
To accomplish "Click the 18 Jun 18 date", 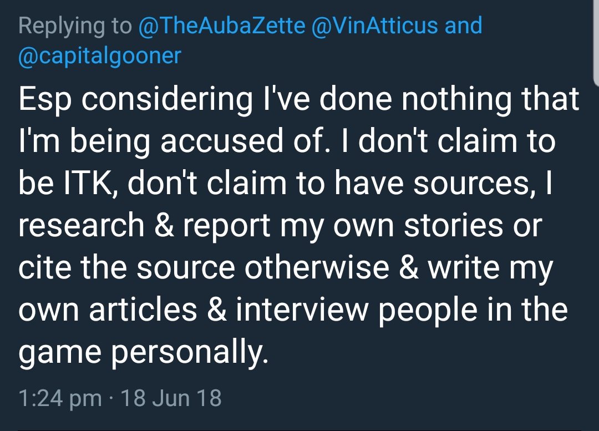I will point(171,398).
